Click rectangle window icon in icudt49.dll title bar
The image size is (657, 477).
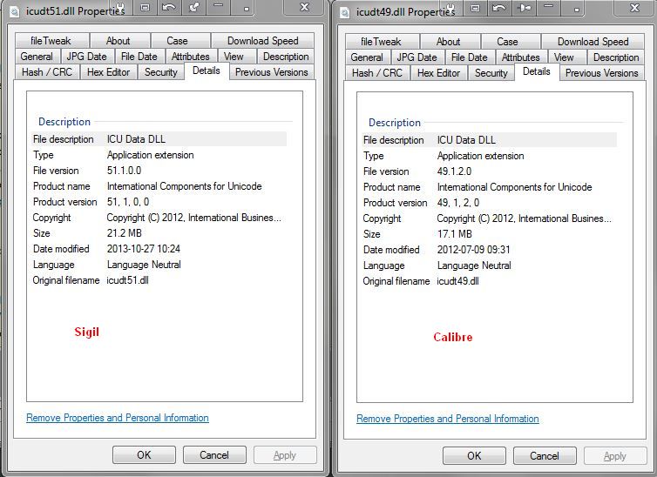[x=475, y=8]
